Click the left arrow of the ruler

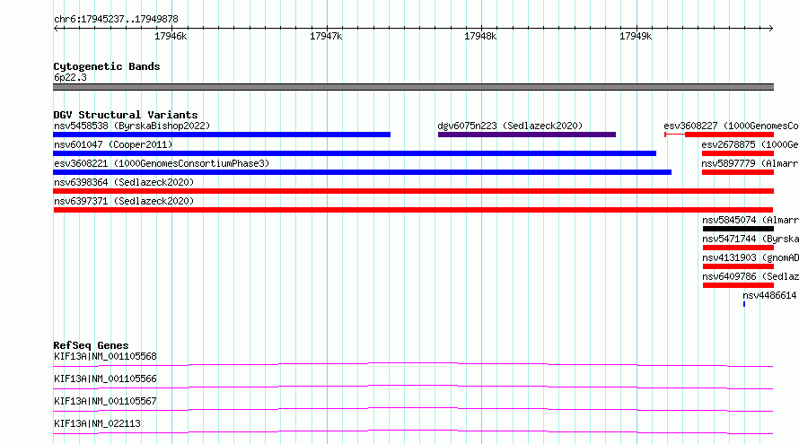[x=56, y=28]
